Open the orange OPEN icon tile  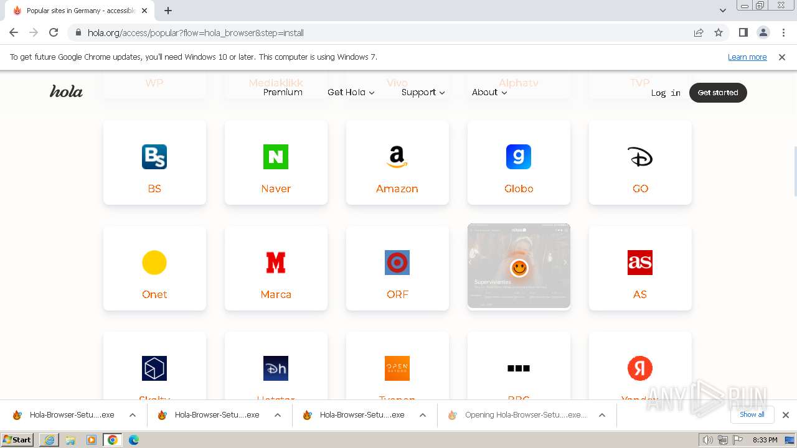(397, 368)
